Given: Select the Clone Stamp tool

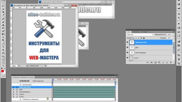Looking at the screenshot, I should pyautogui.click(x=3, y=25).
